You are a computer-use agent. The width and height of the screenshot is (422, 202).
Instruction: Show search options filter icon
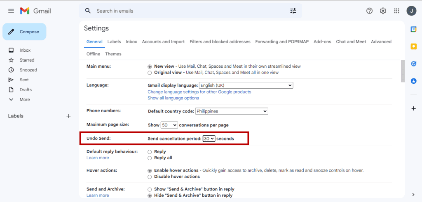(x=293, y=11)
